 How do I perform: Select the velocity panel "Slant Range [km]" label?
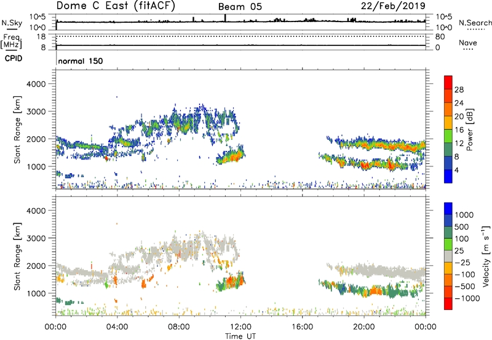(x=17, y=257)
